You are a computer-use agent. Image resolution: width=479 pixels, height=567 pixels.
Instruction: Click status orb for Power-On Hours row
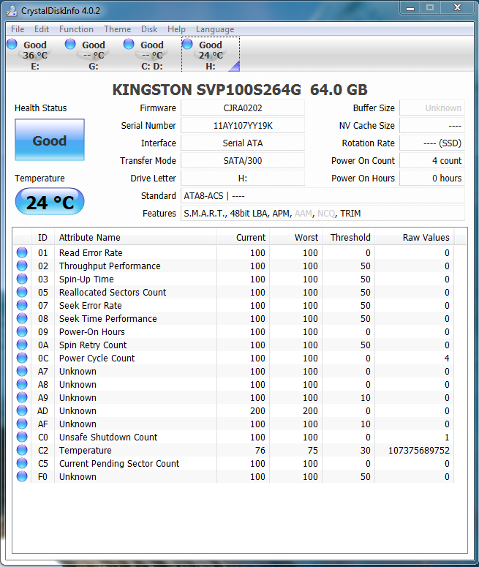pyautogui.click(x=22, y=331)
